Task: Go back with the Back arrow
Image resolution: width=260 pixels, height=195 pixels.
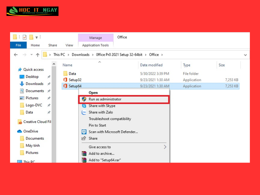Action: 16,55
